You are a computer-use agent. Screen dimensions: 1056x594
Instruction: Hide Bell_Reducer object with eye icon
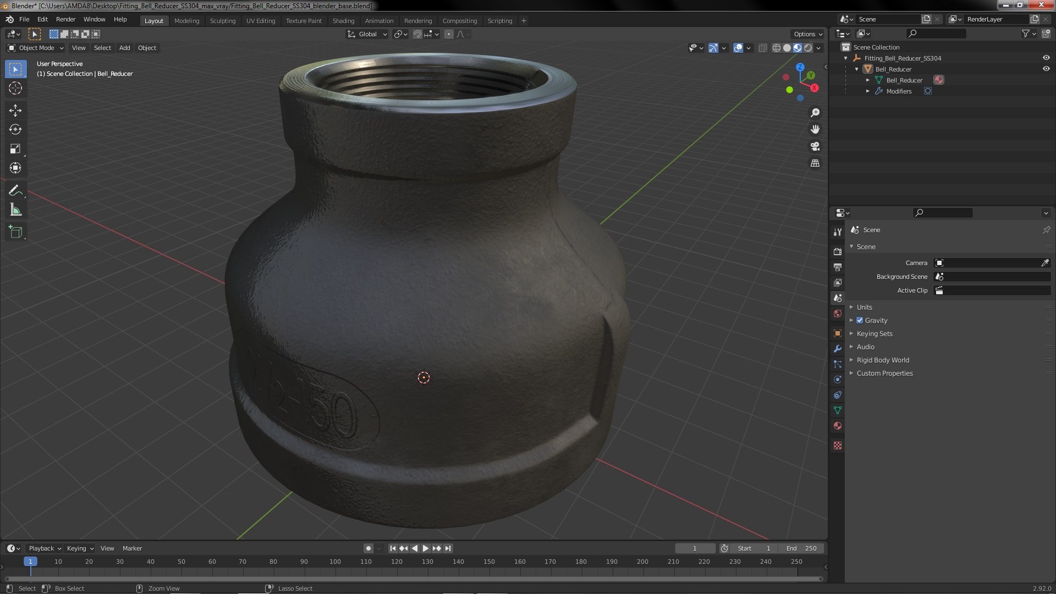tap(1046, 69)
